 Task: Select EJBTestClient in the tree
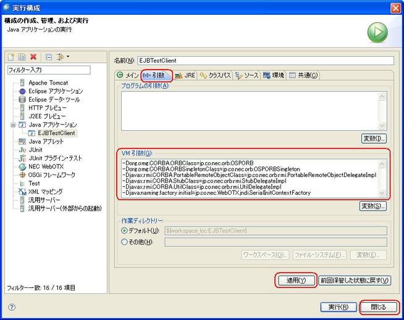(x=56, y=133)
